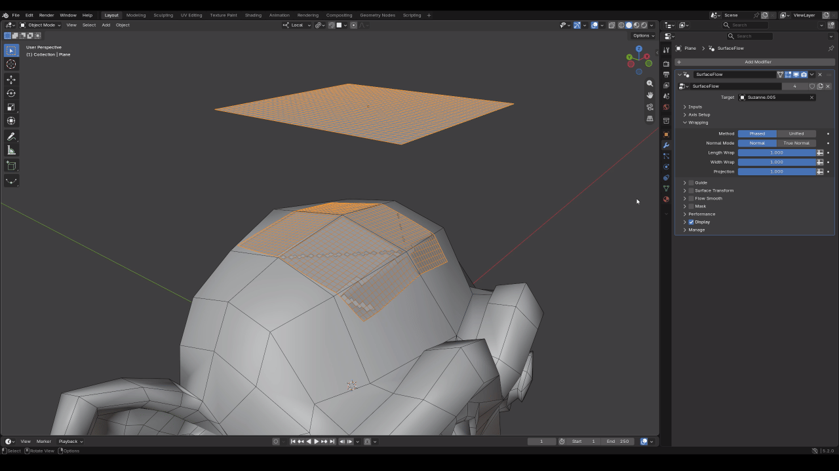Pick the Measure tool
Image resolution: width=839 pixels, height=471 pixels.
(x=11, y=150)
